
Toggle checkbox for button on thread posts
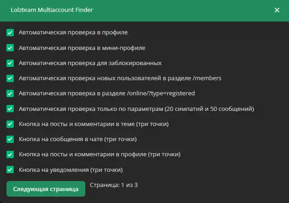[x=10, y=124]
